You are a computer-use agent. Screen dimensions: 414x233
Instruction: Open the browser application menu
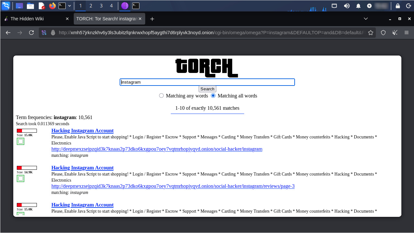coord(407,33)
